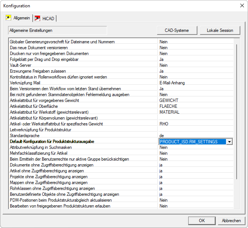Click the E-Mail-Anhang value

pyautogui.click(x=172, y=83)
